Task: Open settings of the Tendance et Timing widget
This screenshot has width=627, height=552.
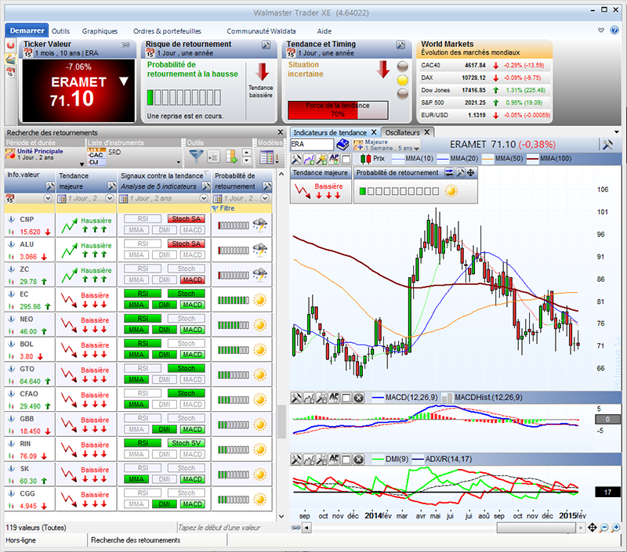Action: 400,45
